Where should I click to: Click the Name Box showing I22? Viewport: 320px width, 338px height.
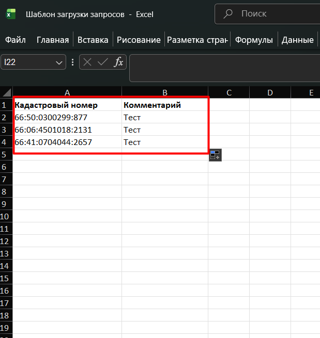33,62
